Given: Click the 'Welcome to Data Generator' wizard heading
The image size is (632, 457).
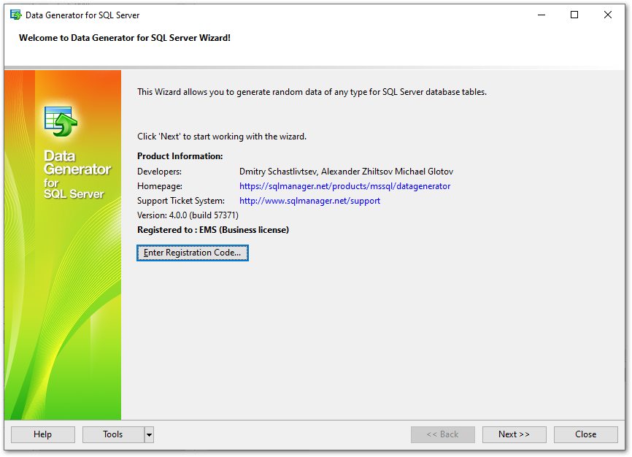Looking at the screenshot, I should coord(125,38).
